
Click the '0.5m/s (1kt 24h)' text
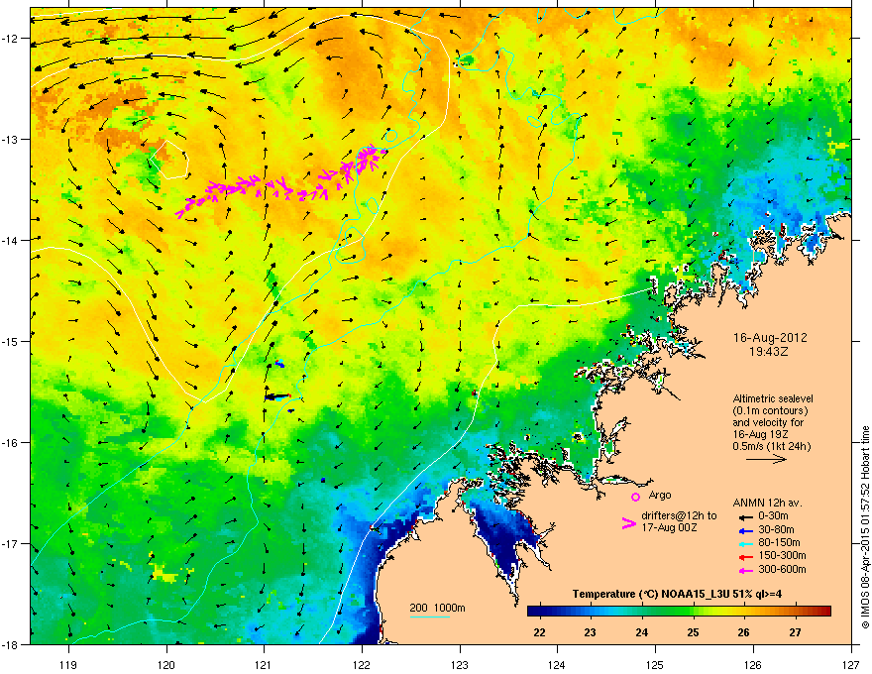pos(771,446)
